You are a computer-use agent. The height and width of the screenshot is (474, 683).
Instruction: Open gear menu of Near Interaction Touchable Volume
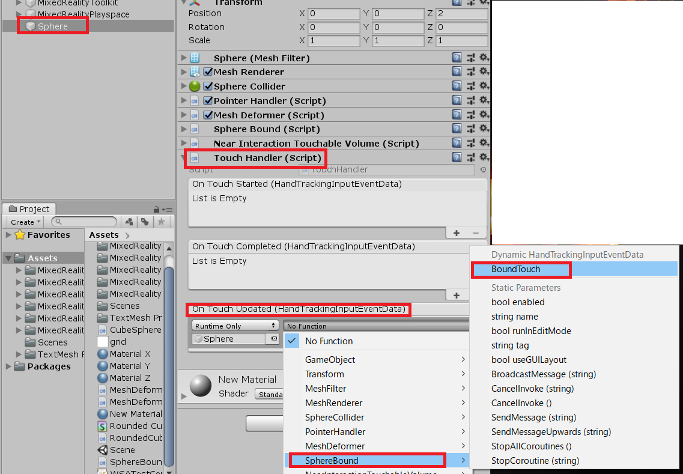(x=484, y=143)
